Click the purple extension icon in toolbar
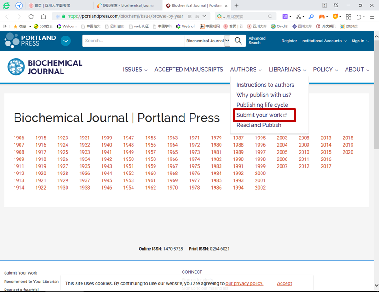 (x=285, y=16)
